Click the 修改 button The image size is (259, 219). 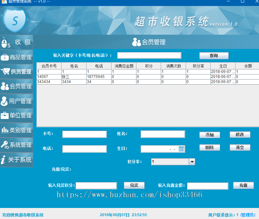[240, 135]
